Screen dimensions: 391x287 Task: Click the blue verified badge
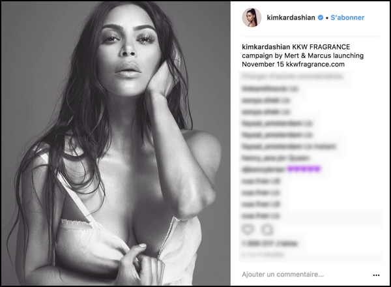click(320, 18)
